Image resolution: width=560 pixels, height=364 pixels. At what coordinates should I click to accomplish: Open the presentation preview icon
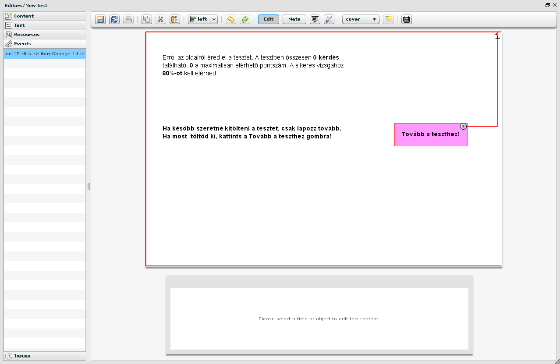(315, 19)
